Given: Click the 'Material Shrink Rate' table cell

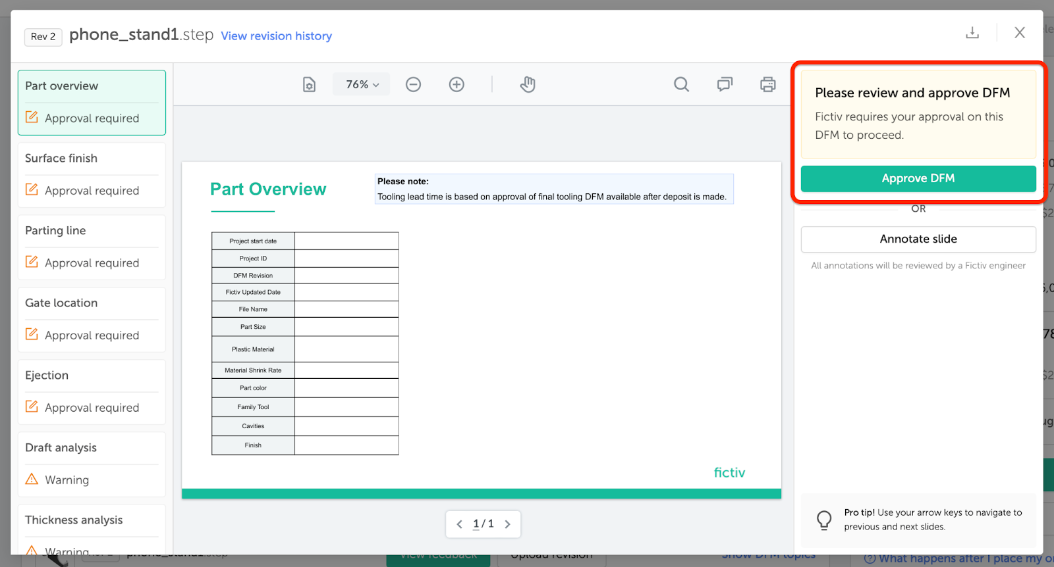Looking at the screenshot, I should click(x=253, y=370).
